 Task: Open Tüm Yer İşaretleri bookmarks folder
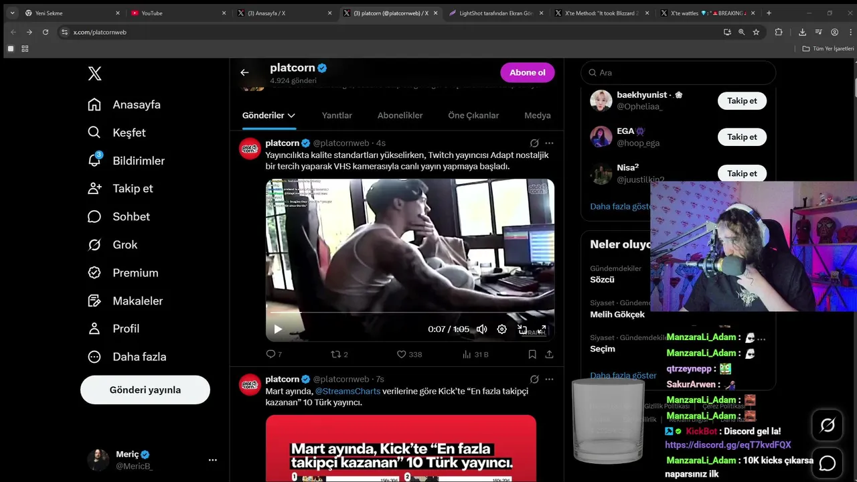point(828,49)
